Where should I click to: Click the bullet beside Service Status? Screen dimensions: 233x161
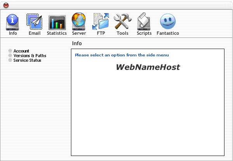10,60
